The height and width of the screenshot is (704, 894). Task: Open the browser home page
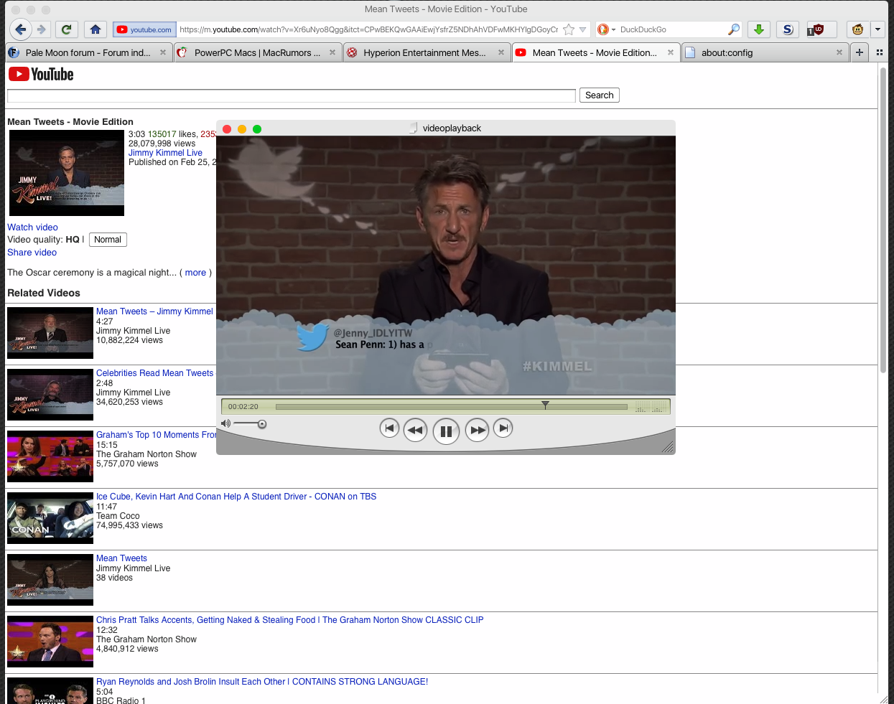tap(96, 29)
